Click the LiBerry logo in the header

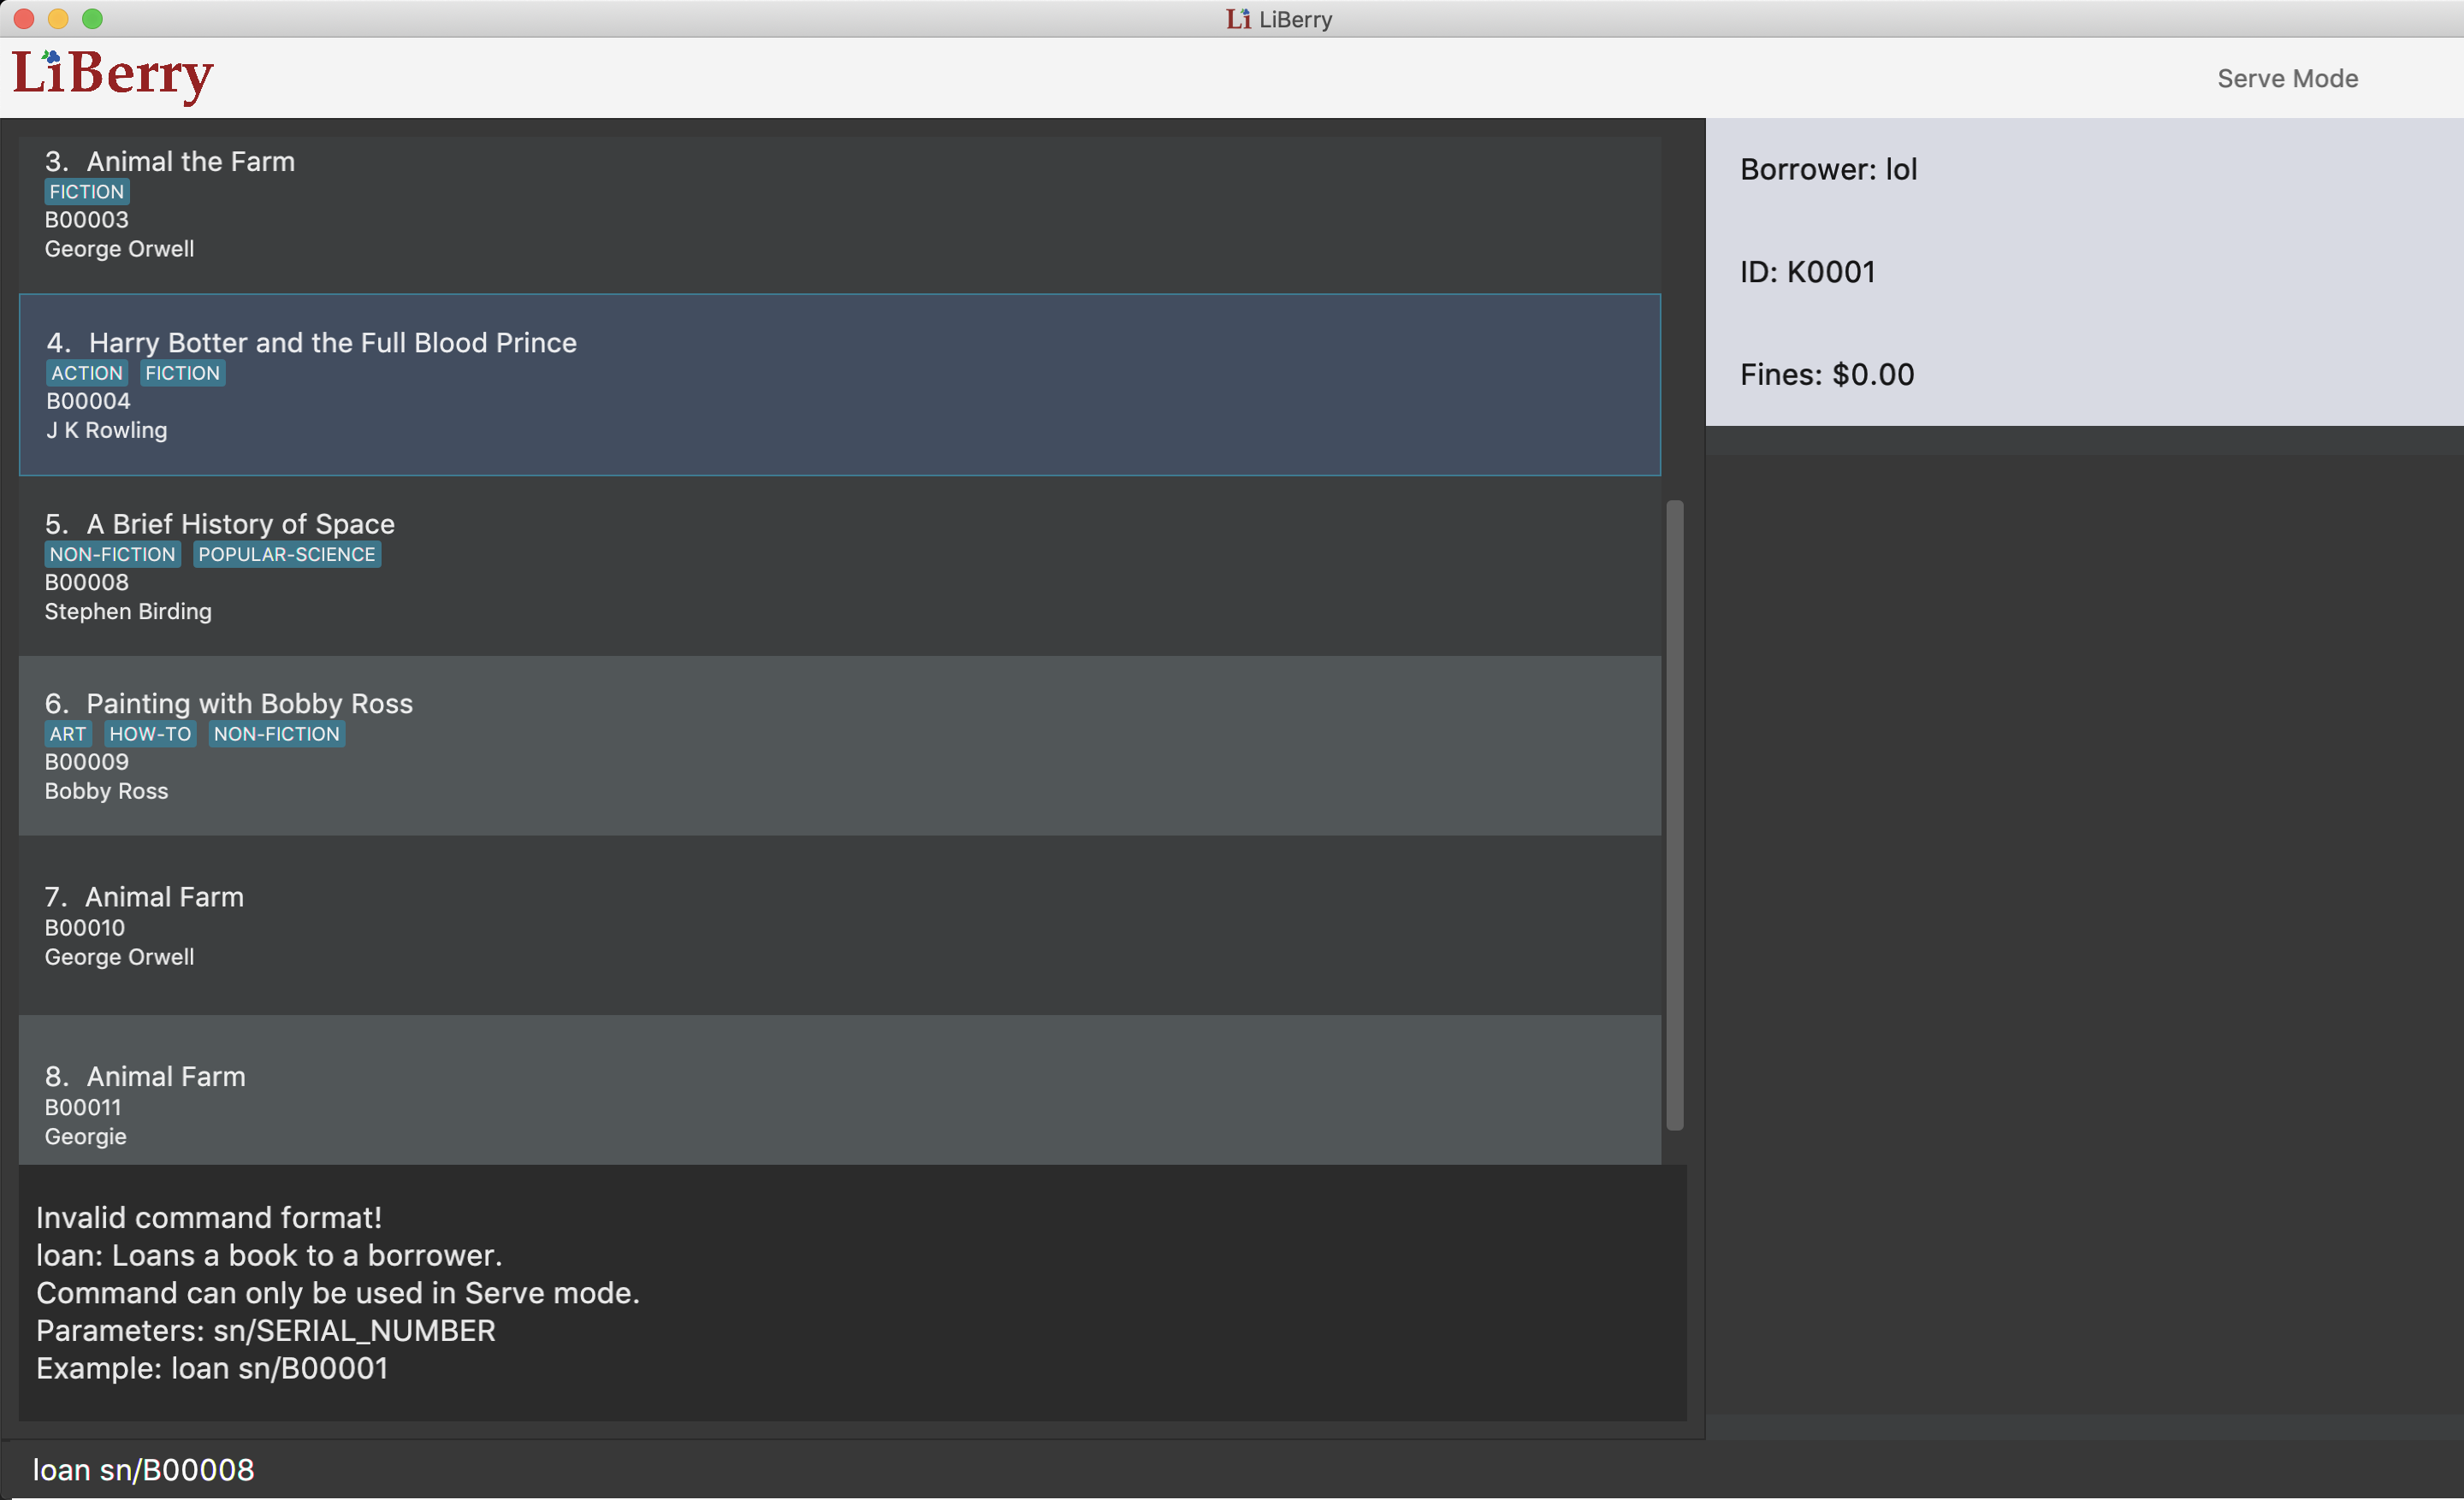coord(112,75)
